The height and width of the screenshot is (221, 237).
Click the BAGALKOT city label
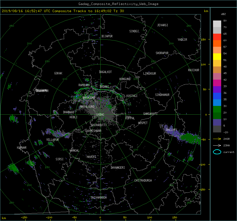(x=105, y=72)
